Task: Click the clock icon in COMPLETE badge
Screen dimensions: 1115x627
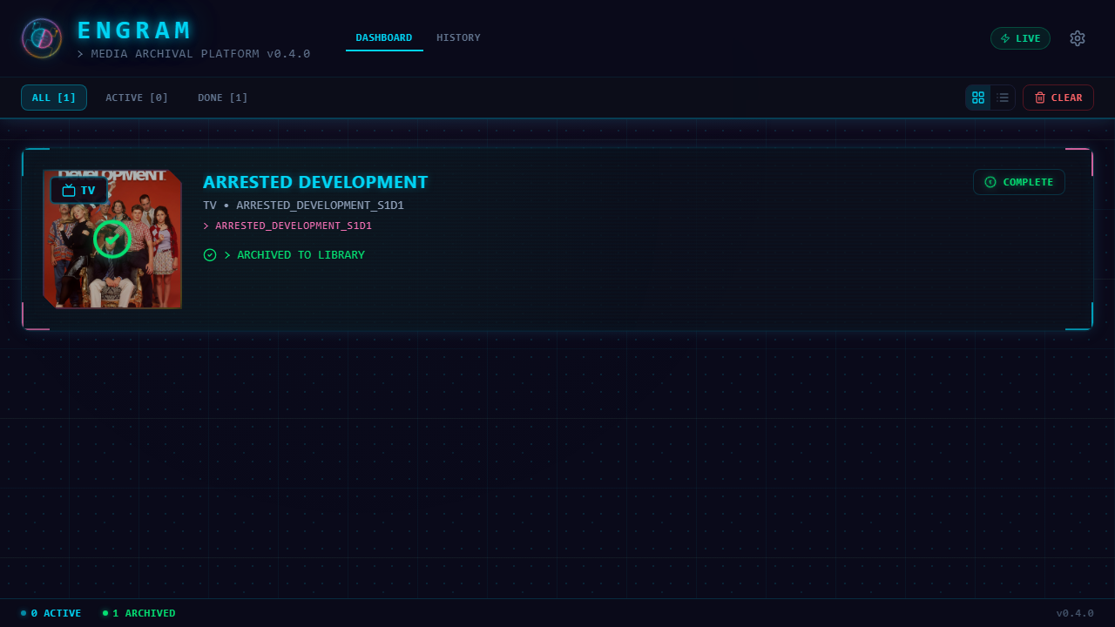Action: [990, 182]
